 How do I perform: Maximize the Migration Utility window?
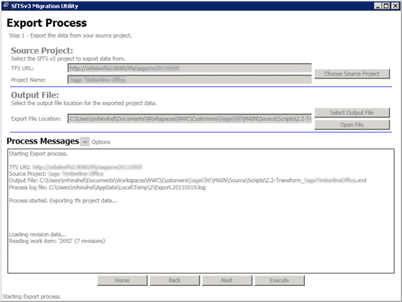coord(386,6)
